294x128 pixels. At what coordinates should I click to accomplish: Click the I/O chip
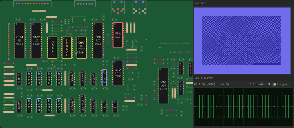[82, 78]
